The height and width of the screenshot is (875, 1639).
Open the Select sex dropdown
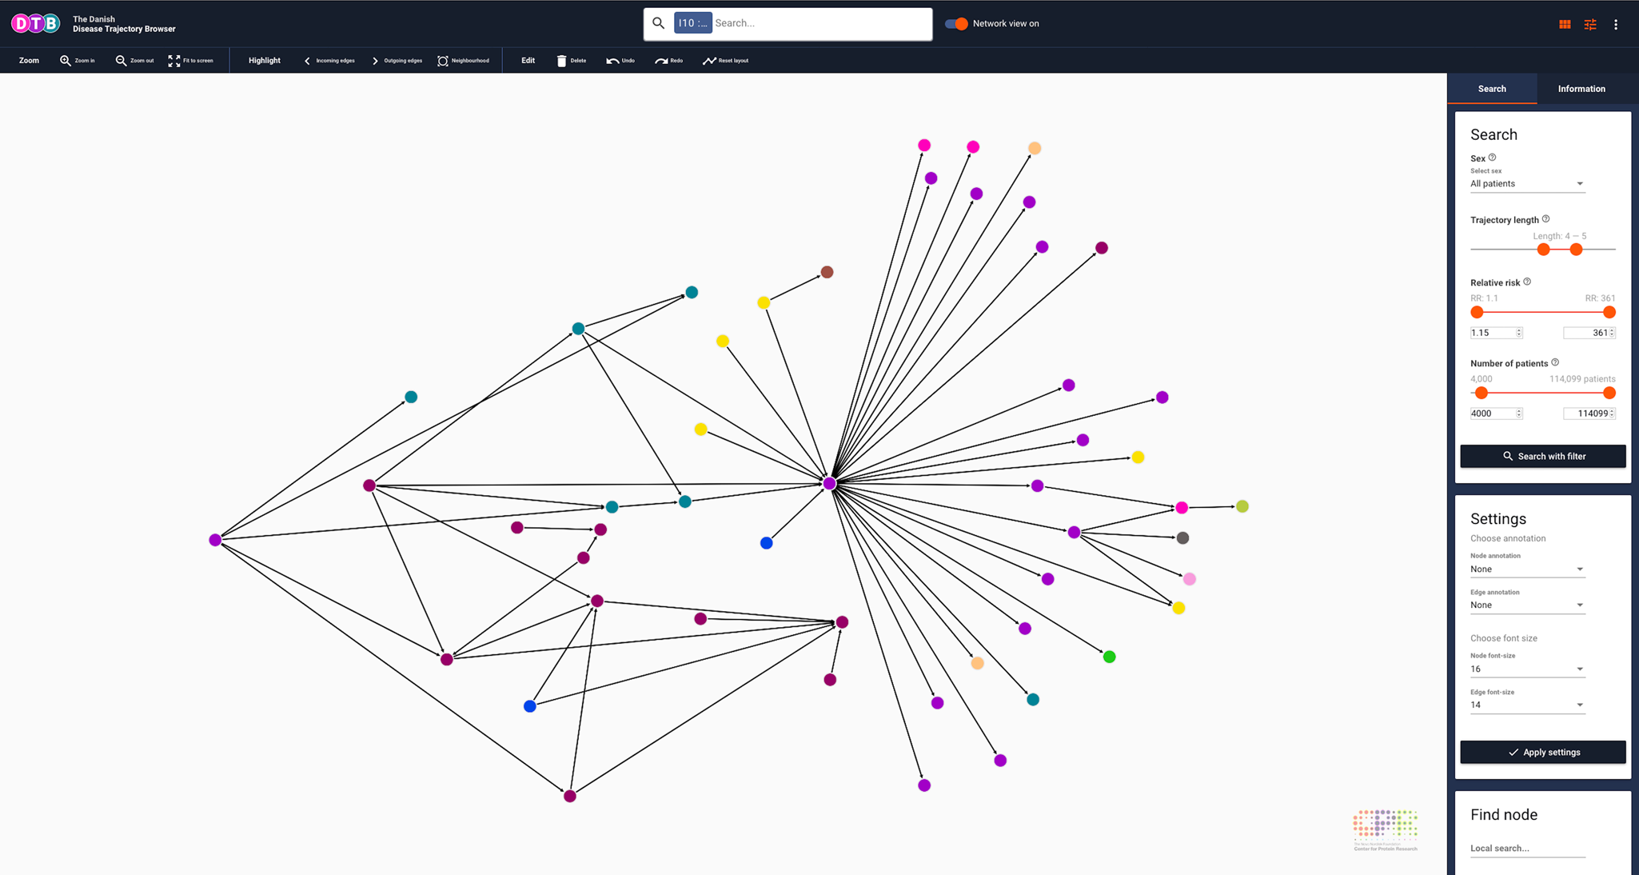coord(1526,184)
